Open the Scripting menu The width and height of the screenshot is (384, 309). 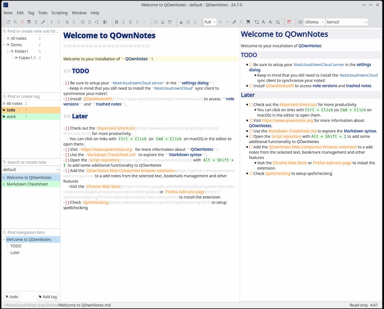pyautogui.click(x=60, y=13)
